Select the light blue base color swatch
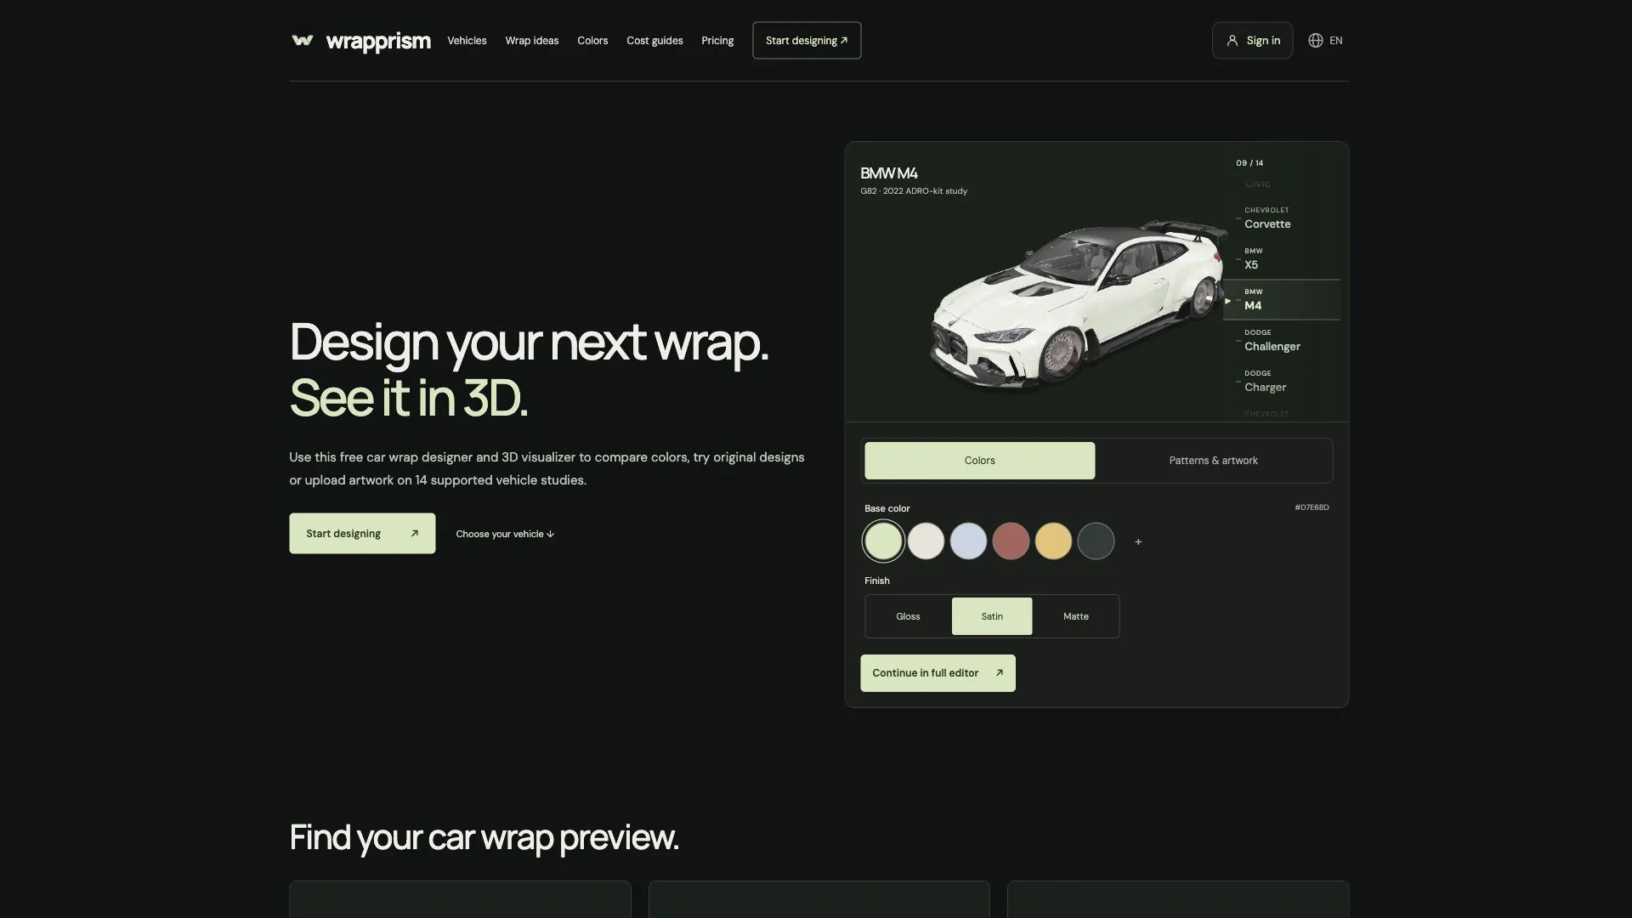The image size is (1632, 918). (x=968, y=541)
